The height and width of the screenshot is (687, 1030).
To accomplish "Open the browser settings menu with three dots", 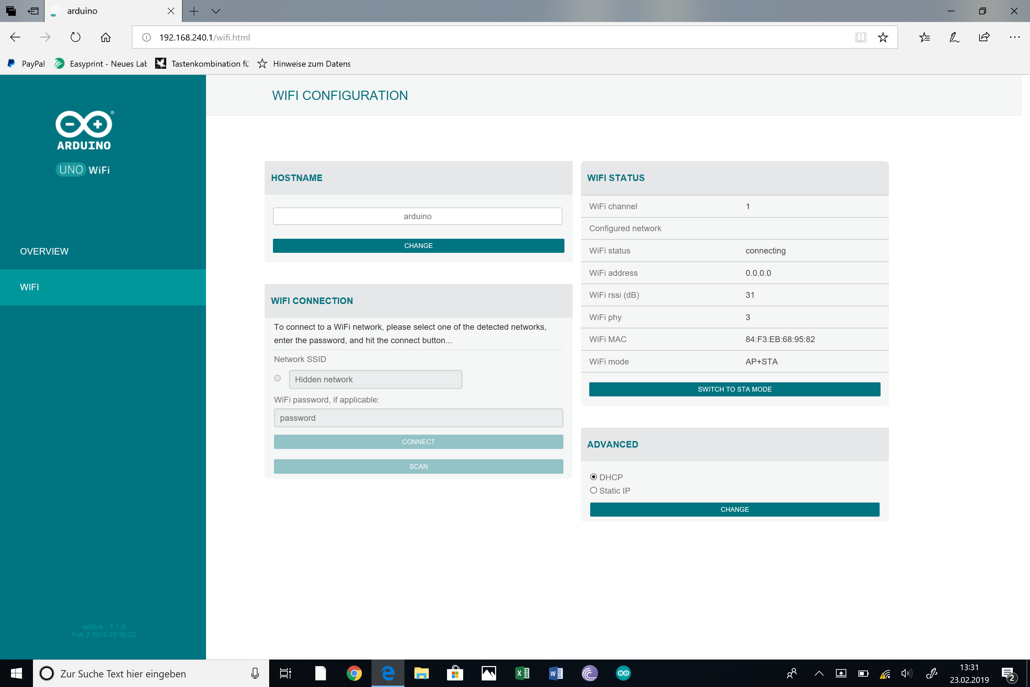I will tap(1015, 37).
